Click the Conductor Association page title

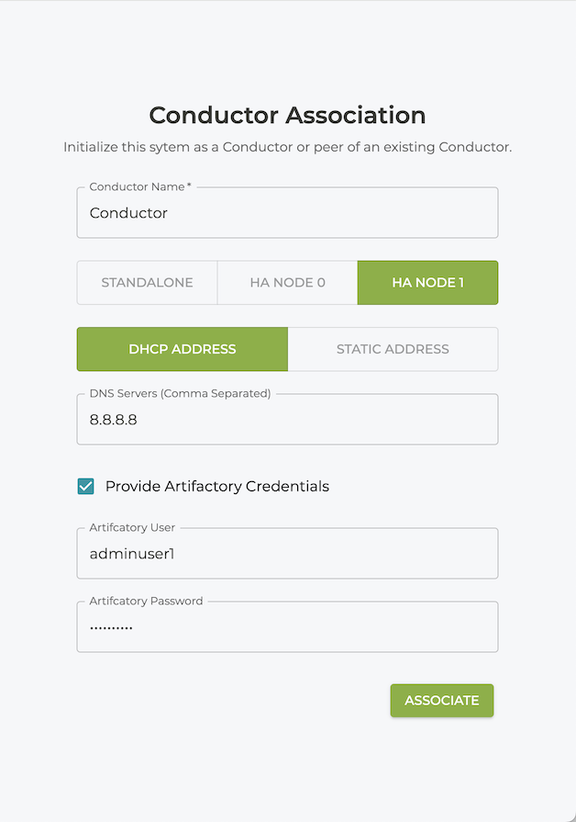click(287, 116)
